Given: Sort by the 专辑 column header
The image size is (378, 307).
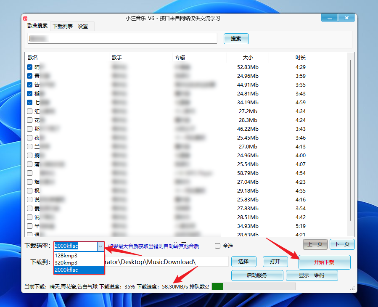Looking at the screenshot, I should 199,57.
